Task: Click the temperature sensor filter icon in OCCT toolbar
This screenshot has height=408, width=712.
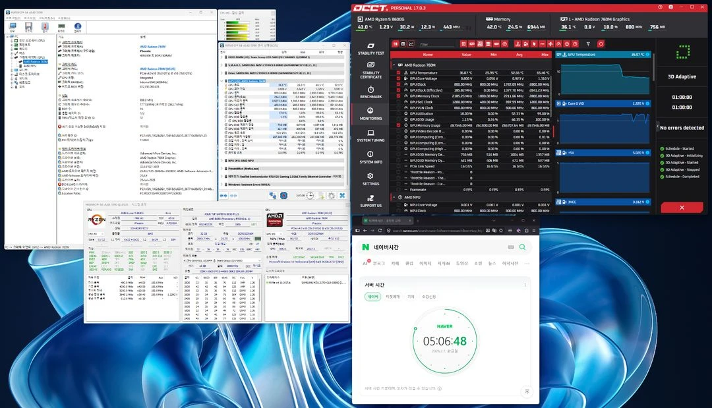Action: 518,44
